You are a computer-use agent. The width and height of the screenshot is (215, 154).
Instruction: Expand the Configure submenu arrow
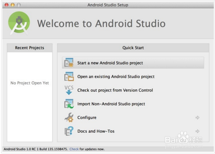(197, 118)
